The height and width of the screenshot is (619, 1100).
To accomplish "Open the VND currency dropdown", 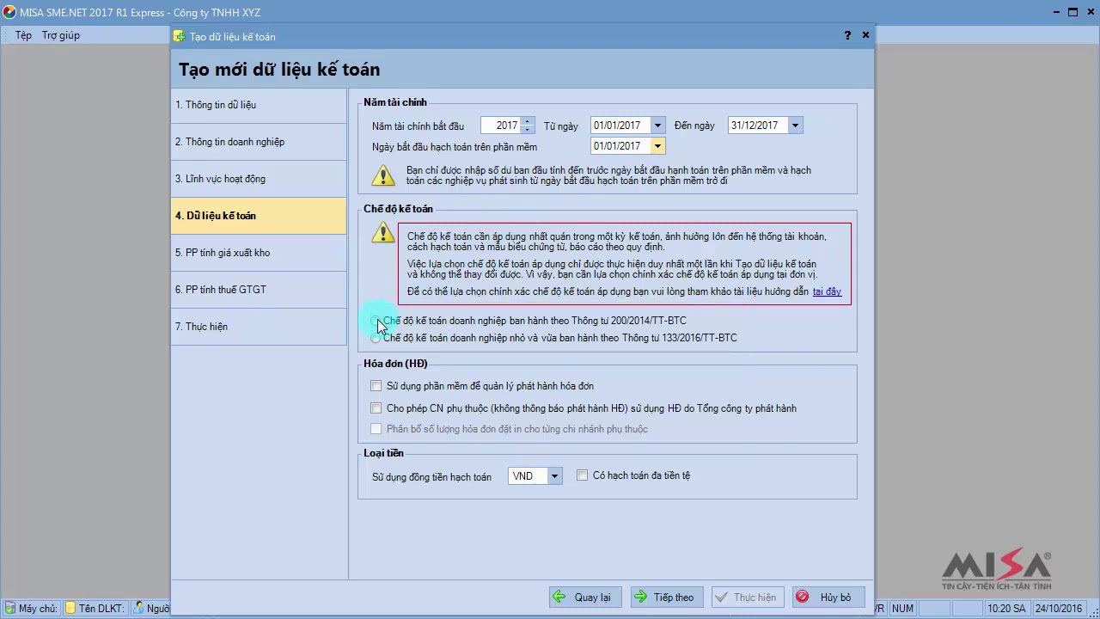I will pyautogui.click(x=554, y=476).
